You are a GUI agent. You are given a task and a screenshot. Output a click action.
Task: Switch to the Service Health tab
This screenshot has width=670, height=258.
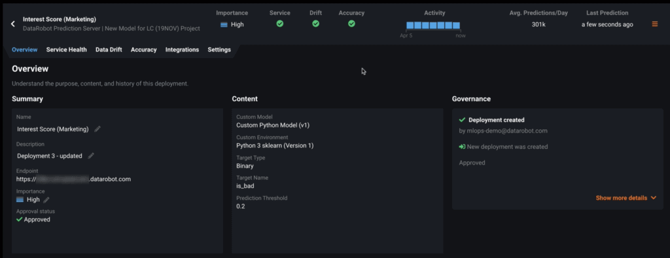(66, 50)
